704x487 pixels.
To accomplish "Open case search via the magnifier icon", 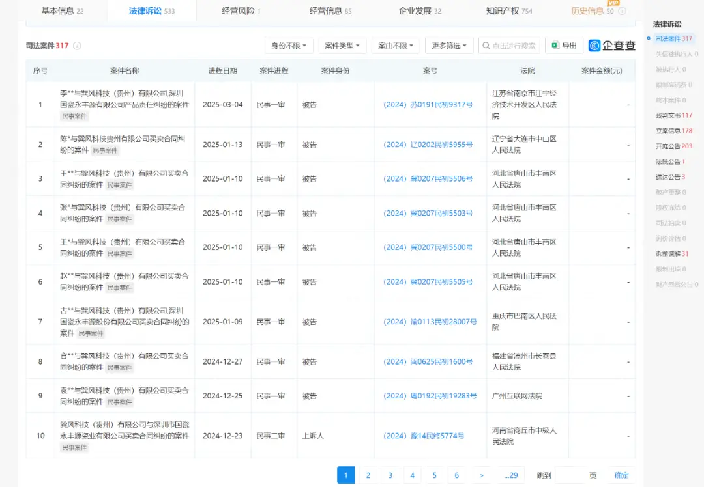I will coord(486,46).
